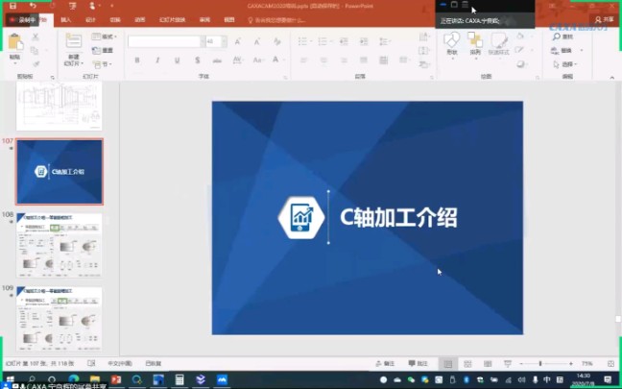
Task: Toggle Strikethrough abc button
Action: click(x=217, y=60)
